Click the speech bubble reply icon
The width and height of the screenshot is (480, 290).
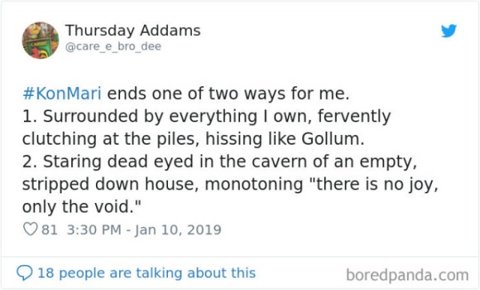click(25, 273)
